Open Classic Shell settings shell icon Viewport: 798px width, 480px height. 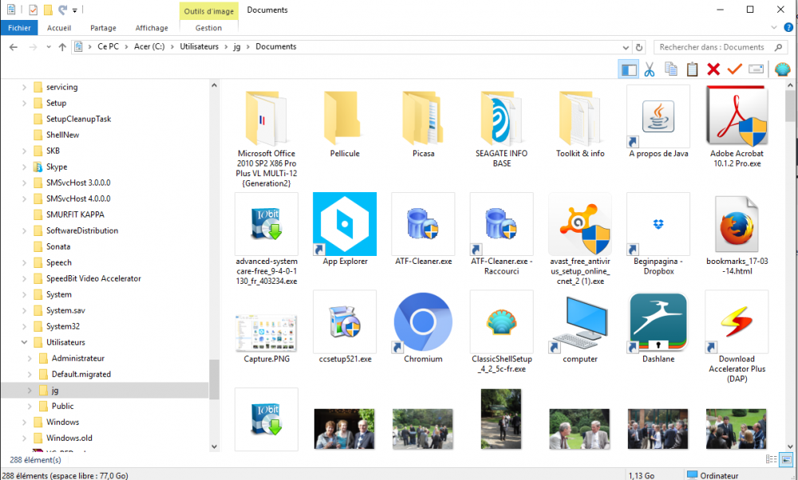point(781,69)
